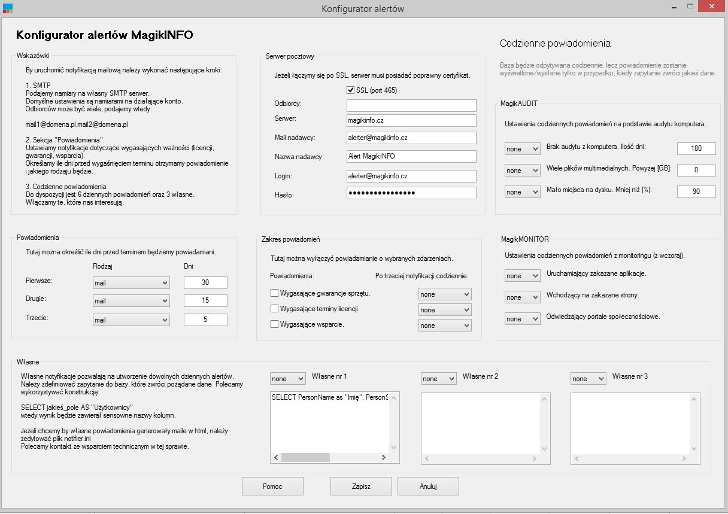Check the Wygasające wsparcie option
Image resolution: width=728 pixels, height=514 pixels.
click(275, 324)
